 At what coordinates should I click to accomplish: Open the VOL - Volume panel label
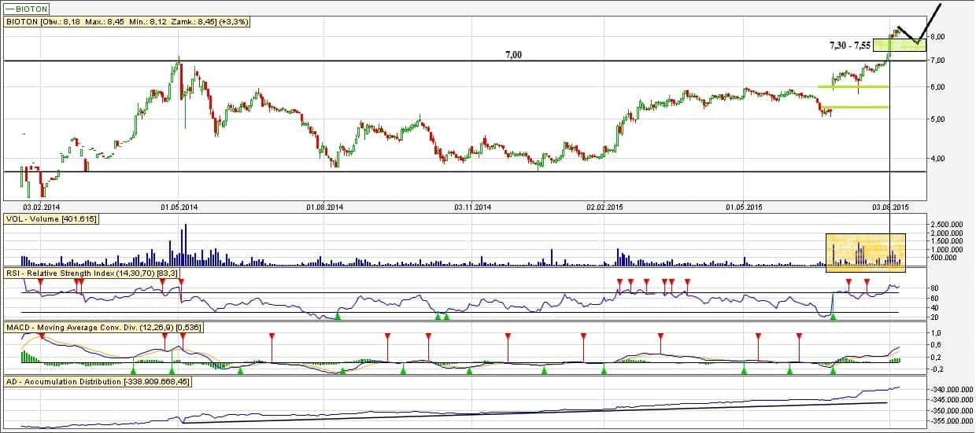[x=52, y=218]
